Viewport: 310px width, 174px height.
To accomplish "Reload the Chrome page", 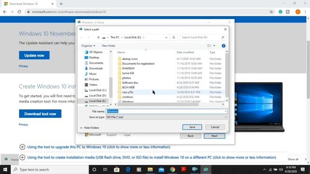I will coord(19,12).
